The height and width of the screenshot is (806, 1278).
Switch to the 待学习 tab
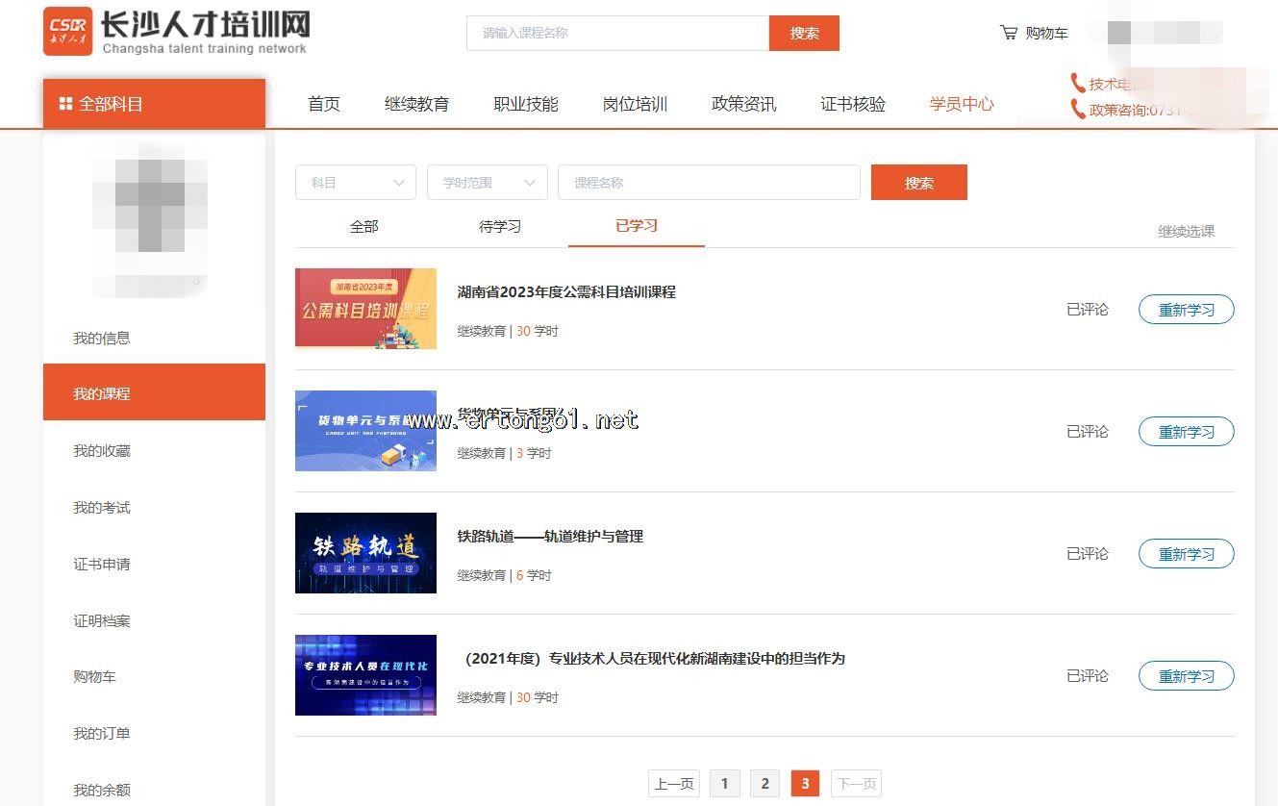(x=500, y=227)
